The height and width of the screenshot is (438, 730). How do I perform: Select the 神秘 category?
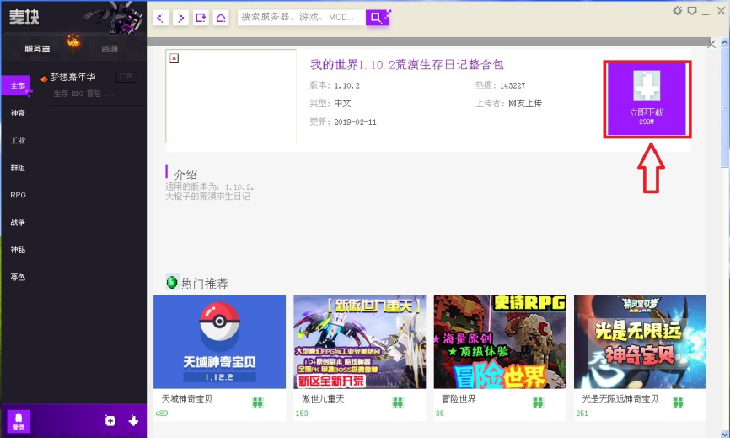click(18, 250)
